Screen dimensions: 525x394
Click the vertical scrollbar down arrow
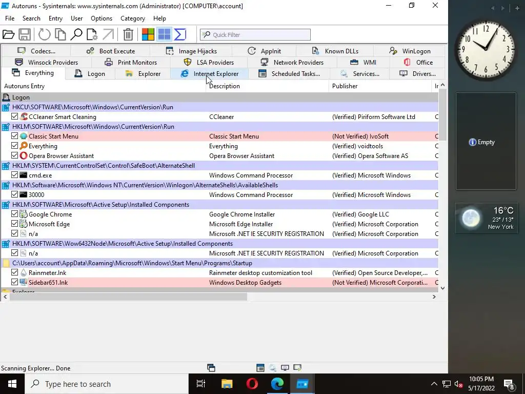(x=442, y=288)
